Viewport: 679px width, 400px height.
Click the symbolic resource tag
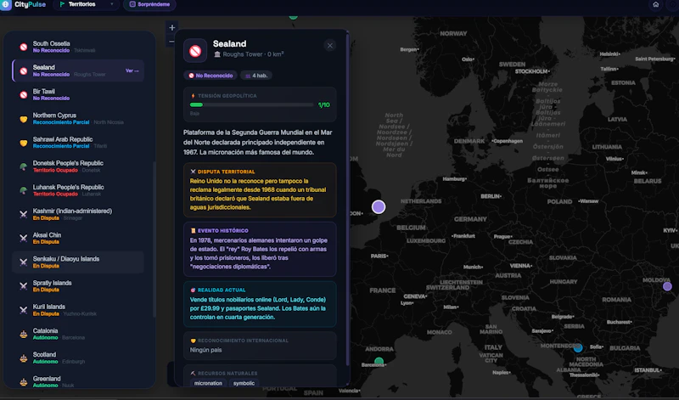tap(244, 383)
